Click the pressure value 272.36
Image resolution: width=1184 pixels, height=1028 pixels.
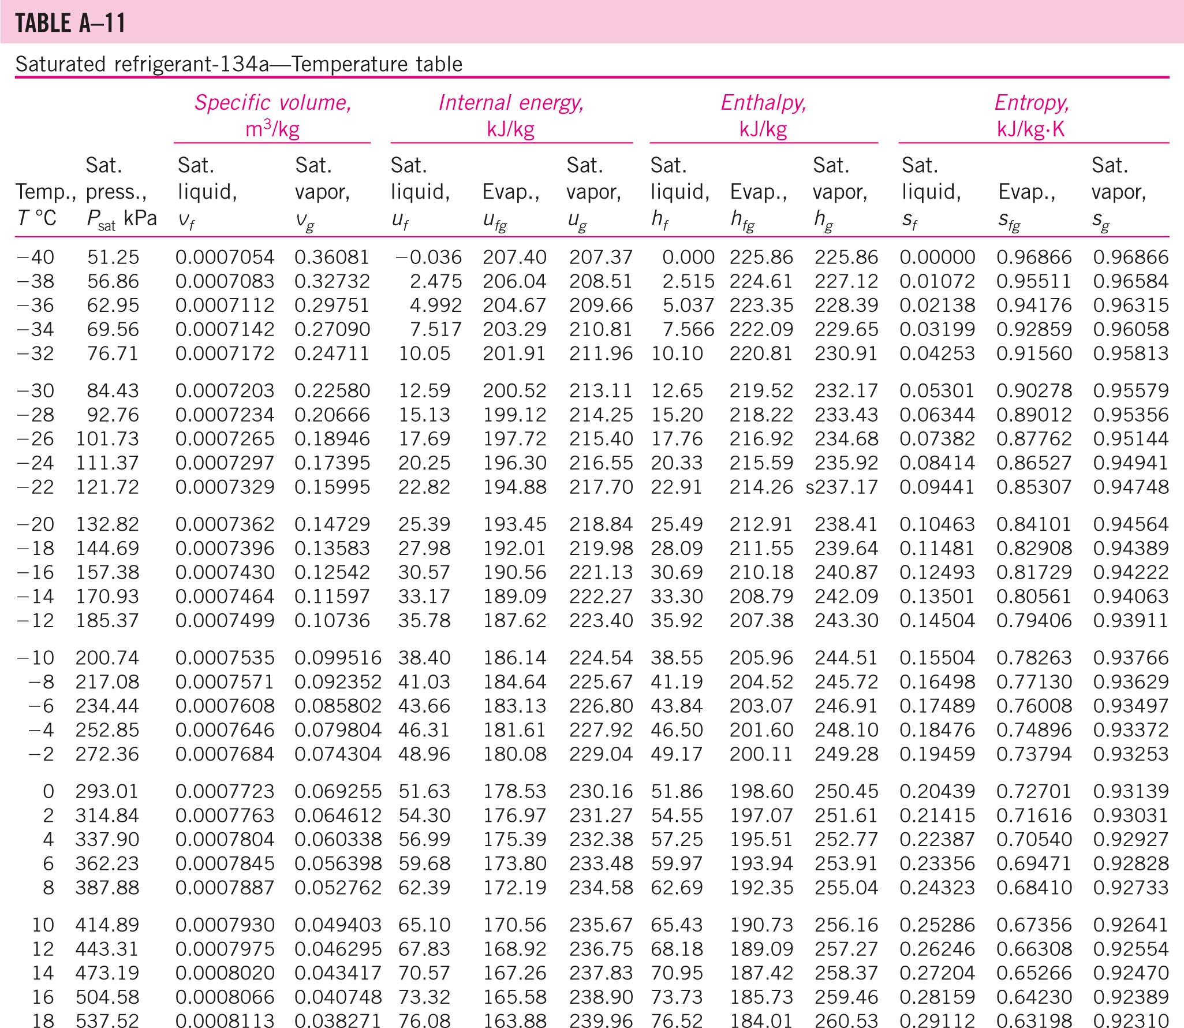[107, 754]
